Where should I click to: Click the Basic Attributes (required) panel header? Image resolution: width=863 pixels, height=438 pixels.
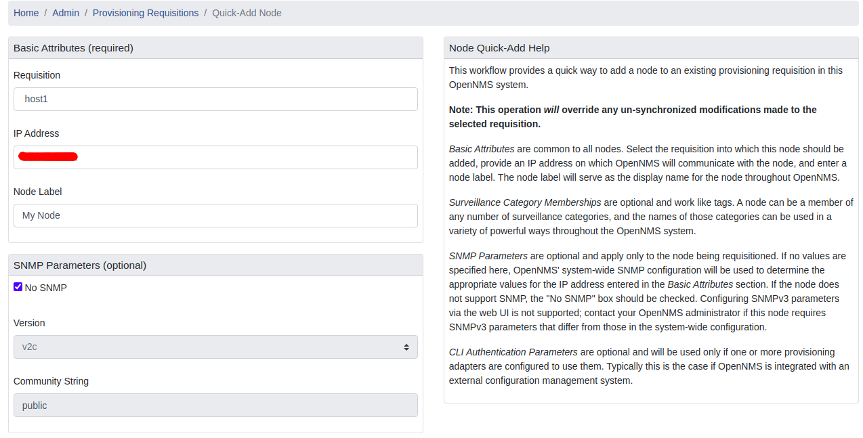point(215,48)
